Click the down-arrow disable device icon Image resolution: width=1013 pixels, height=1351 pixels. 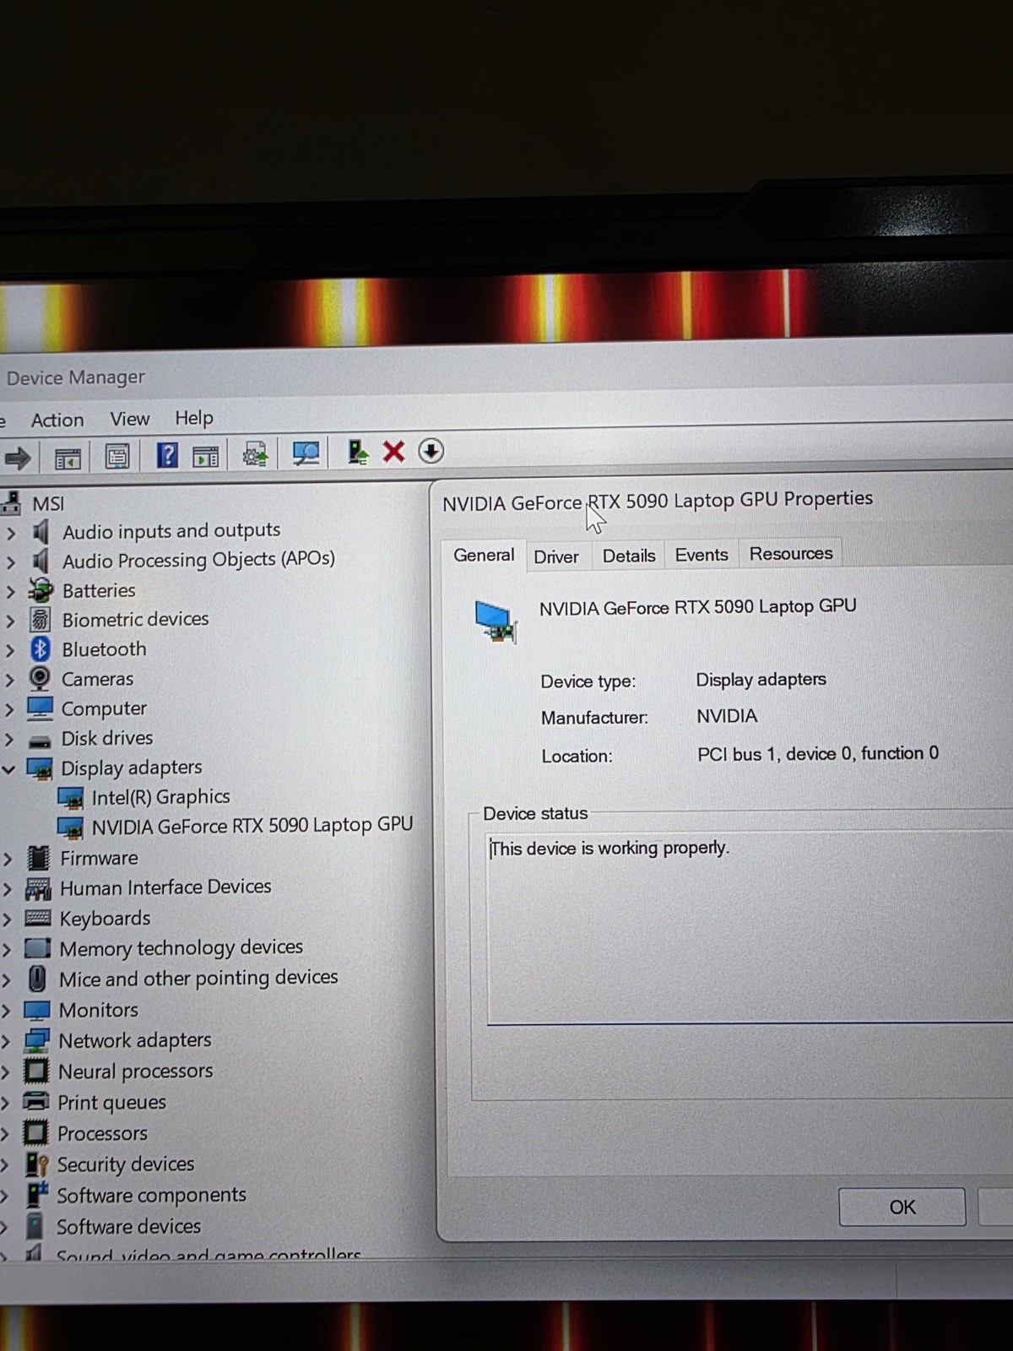point(431,451)
